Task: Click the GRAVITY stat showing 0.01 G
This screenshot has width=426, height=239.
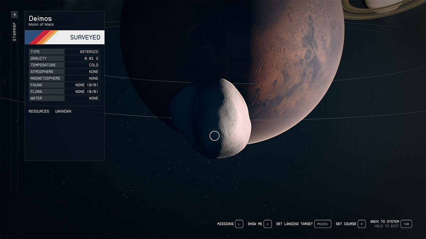Action: (64, 58)
